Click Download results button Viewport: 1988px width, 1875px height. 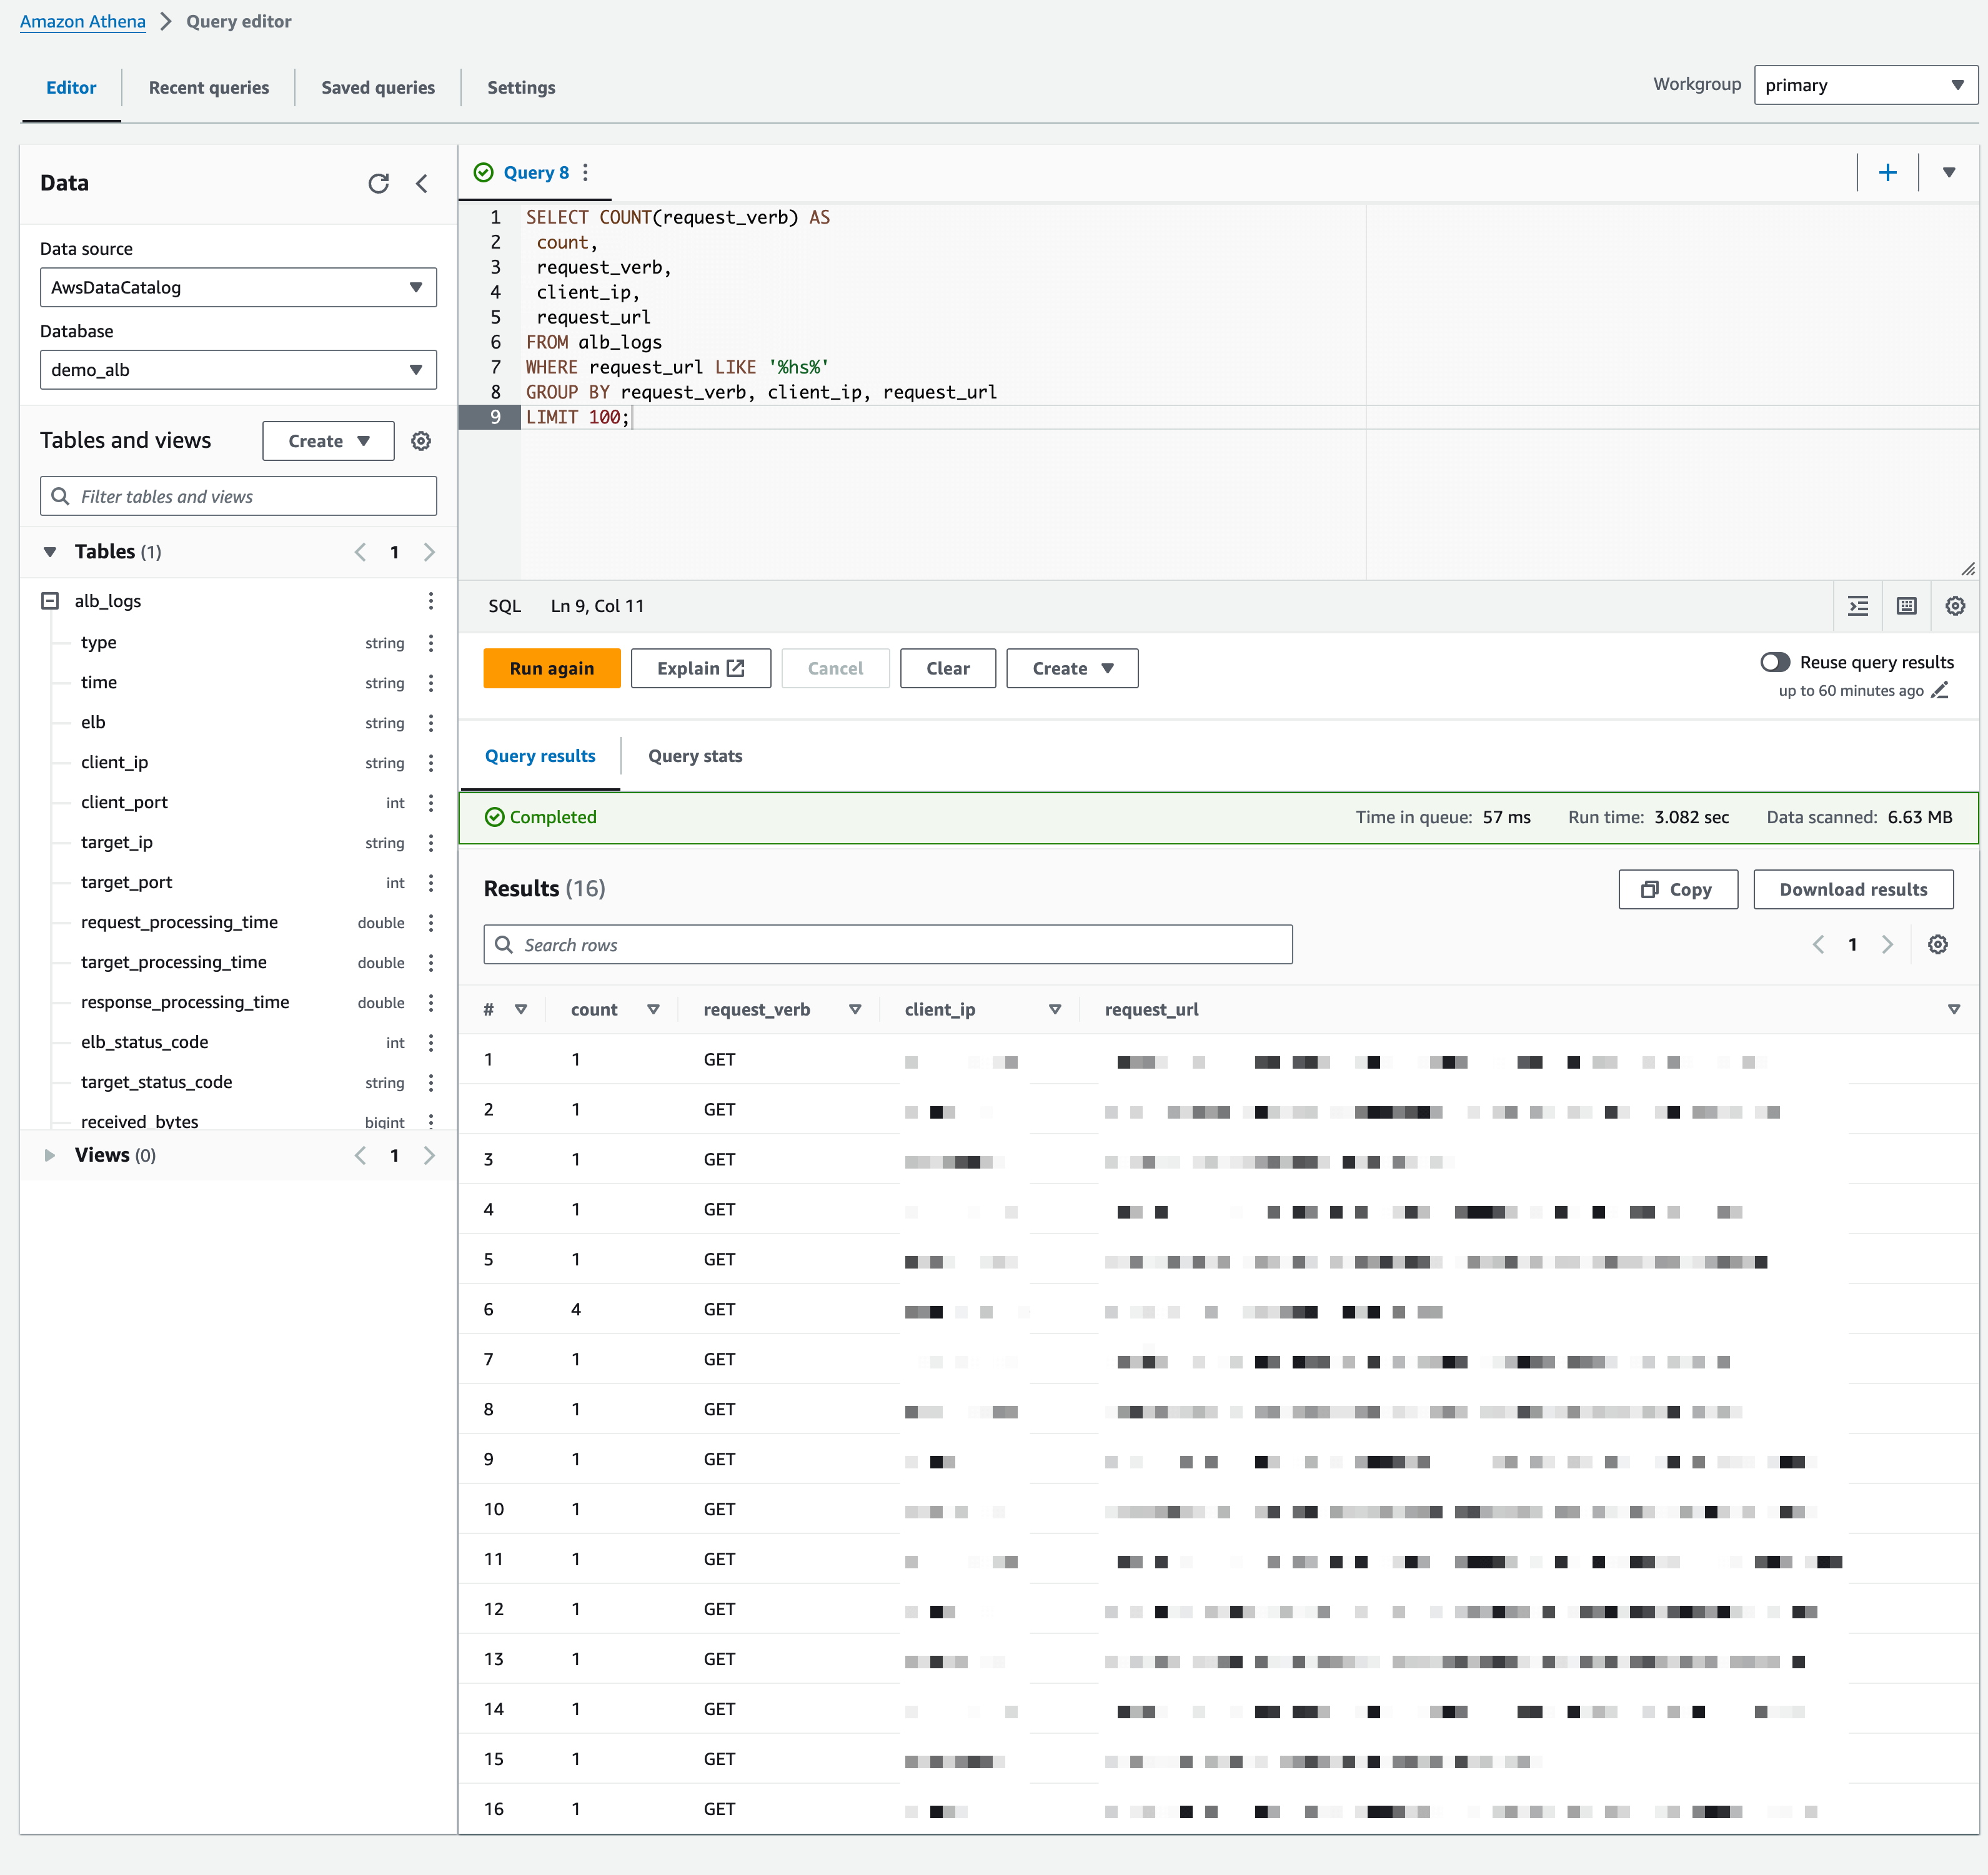(1853, 889)
